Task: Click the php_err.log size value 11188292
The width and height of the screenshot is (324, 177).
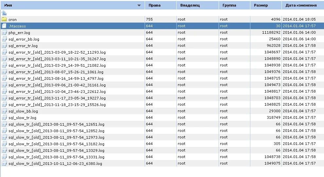Action: click(271, 32)
